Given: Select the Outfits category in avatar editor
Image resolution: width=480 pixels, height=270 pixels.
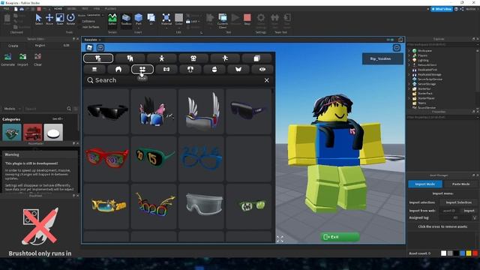Looking at the screenshot, I should (256, 58).
